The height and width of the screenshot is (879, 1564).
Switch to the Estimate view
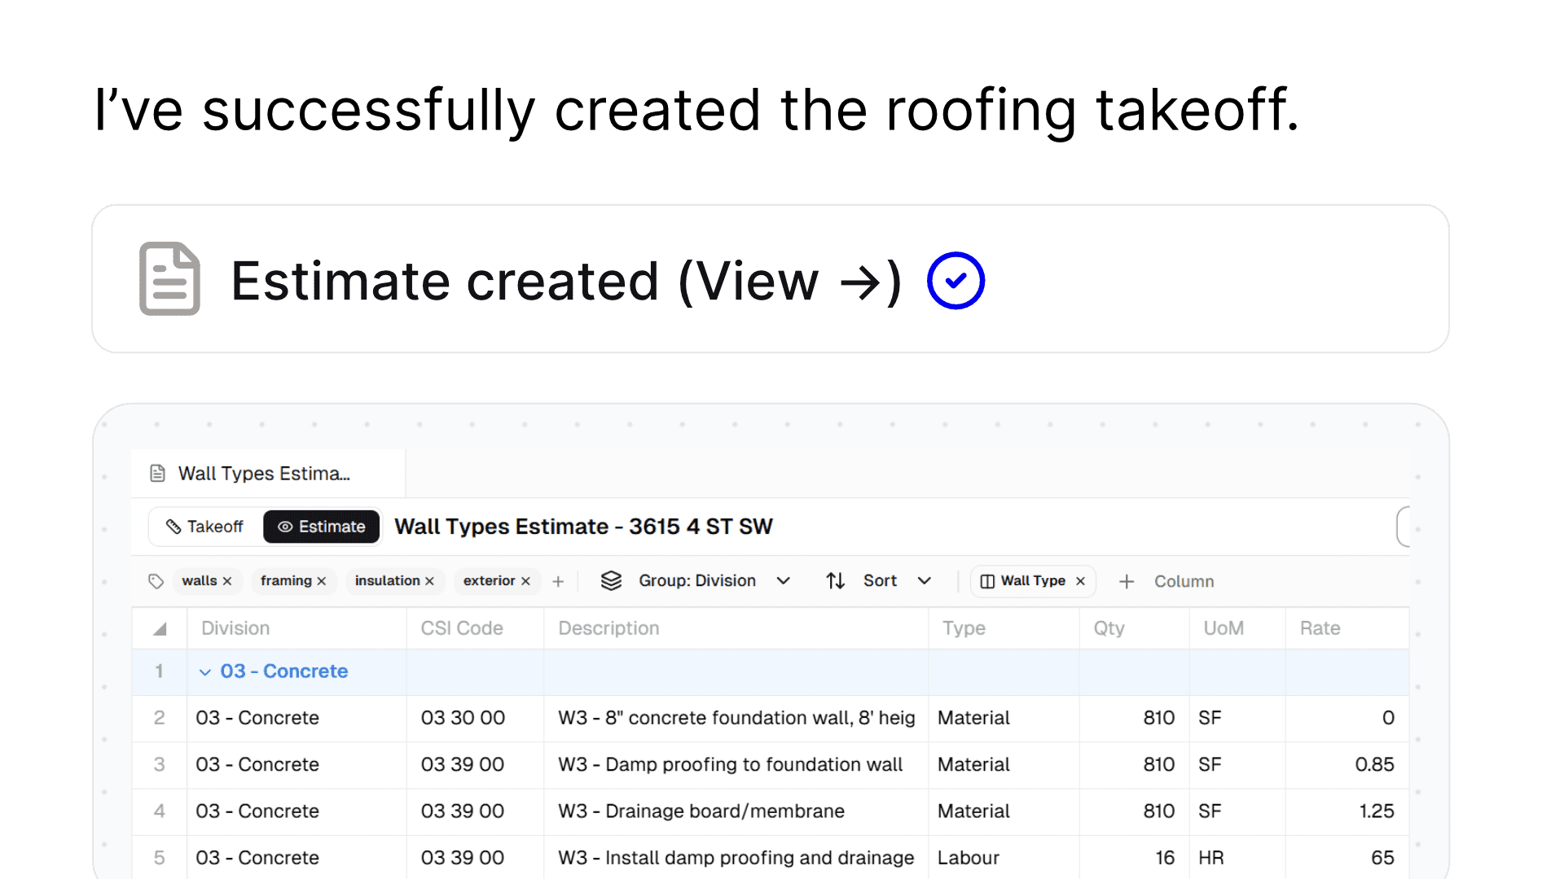pyautogui.click(x=322, y=527)
